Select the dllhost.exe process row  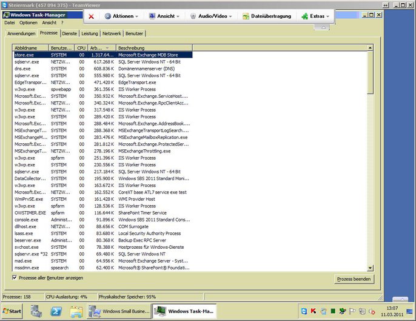[103, 227]
